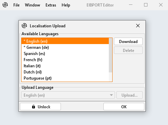This screenshot has width=168, height=125.
Task: Open the Window menu
Action: click(33, 5)
